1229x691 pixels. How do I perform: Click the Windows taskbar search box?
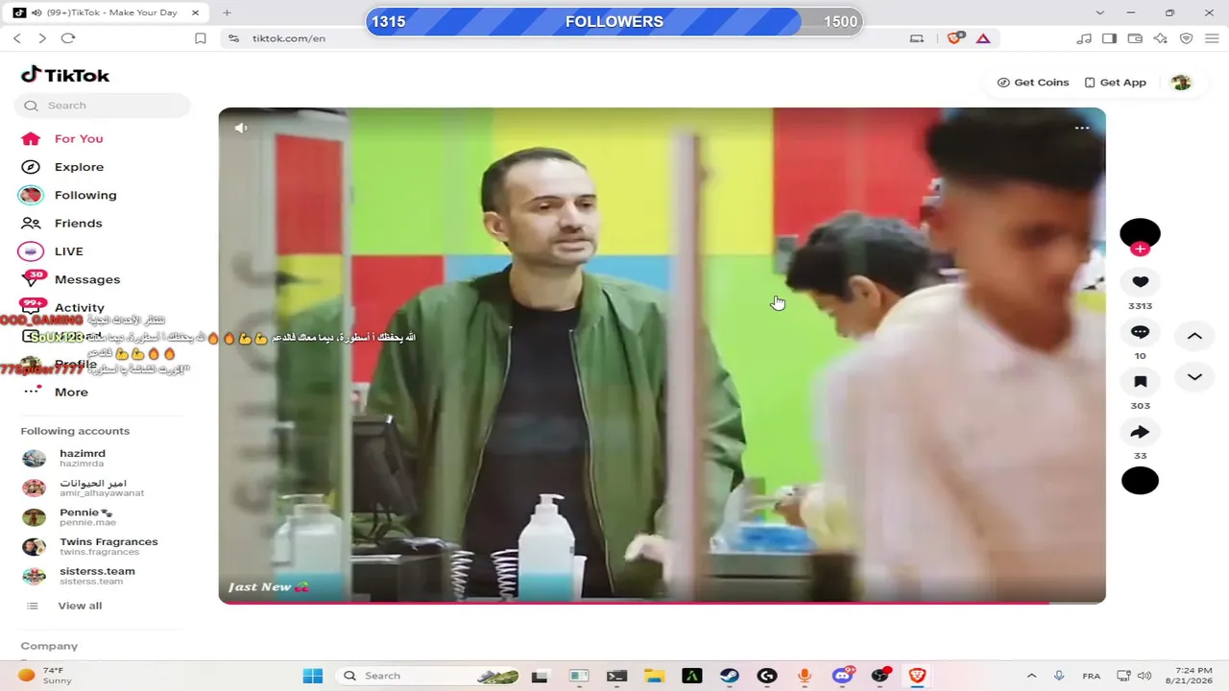[427, 676]
